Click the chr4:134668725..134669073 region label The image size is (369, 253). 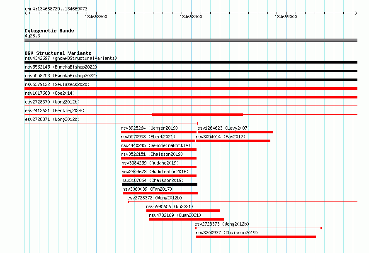[56, 9]
